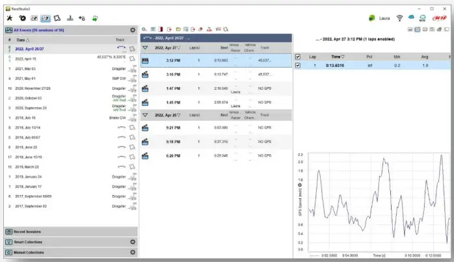Screen dimensions: 454x262
Task: Open the Smart Collections settings gear
Action: [x=133, y=242]
